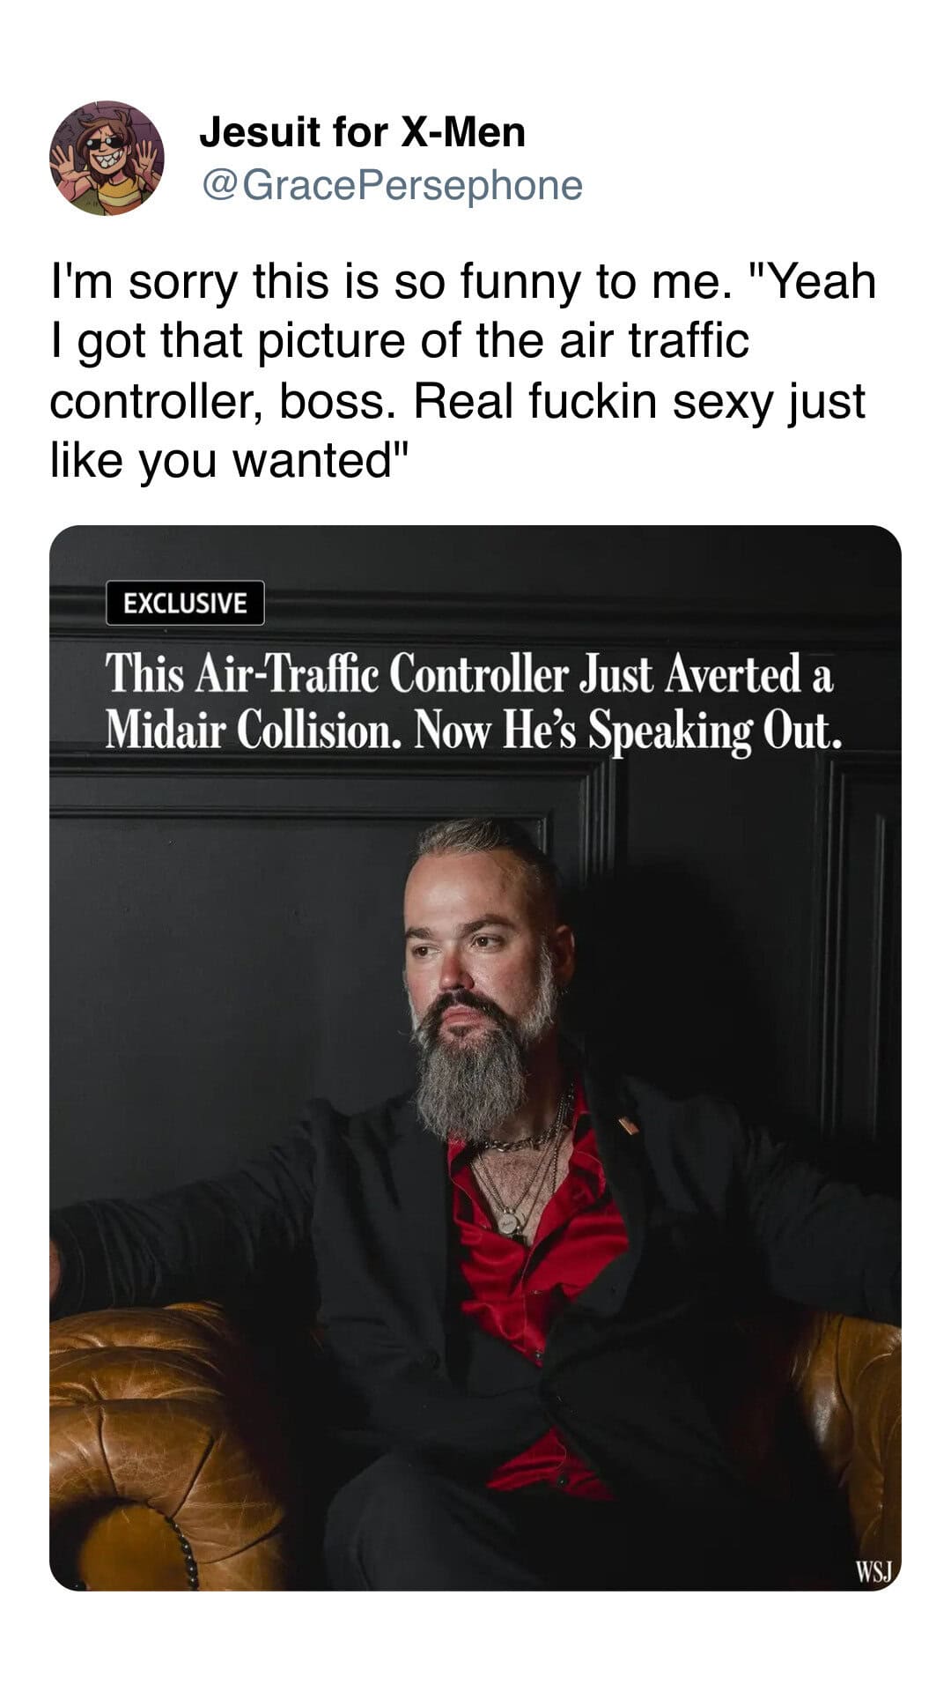Image resolution: width=951 pixels, height=1692 pixels.
Task: Click the word "controller," in the tweet text
Action: click(x=158, y=400)
